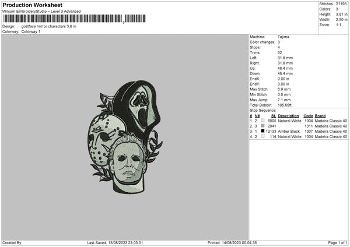Image resolution: width=350 pixels, height=247 pixels.
Task: Click the embroidery design preview of horror masks
Action: point(125,137)
